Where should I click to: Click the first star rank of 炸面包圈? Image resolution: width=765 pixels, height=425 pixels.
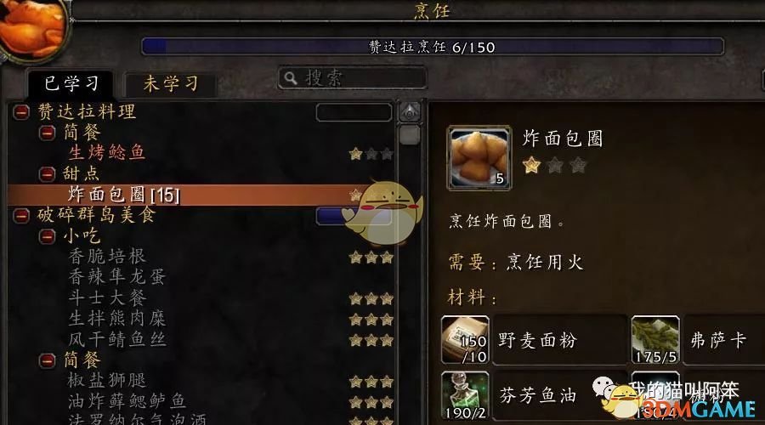pos(531,166)
